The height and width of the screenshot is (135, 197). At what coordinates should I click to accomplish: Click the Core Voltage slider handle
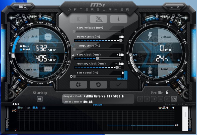pos(74,31)
